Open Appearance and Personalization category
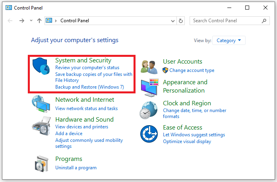Screen dimensions: 277x182 pos(185,86)
